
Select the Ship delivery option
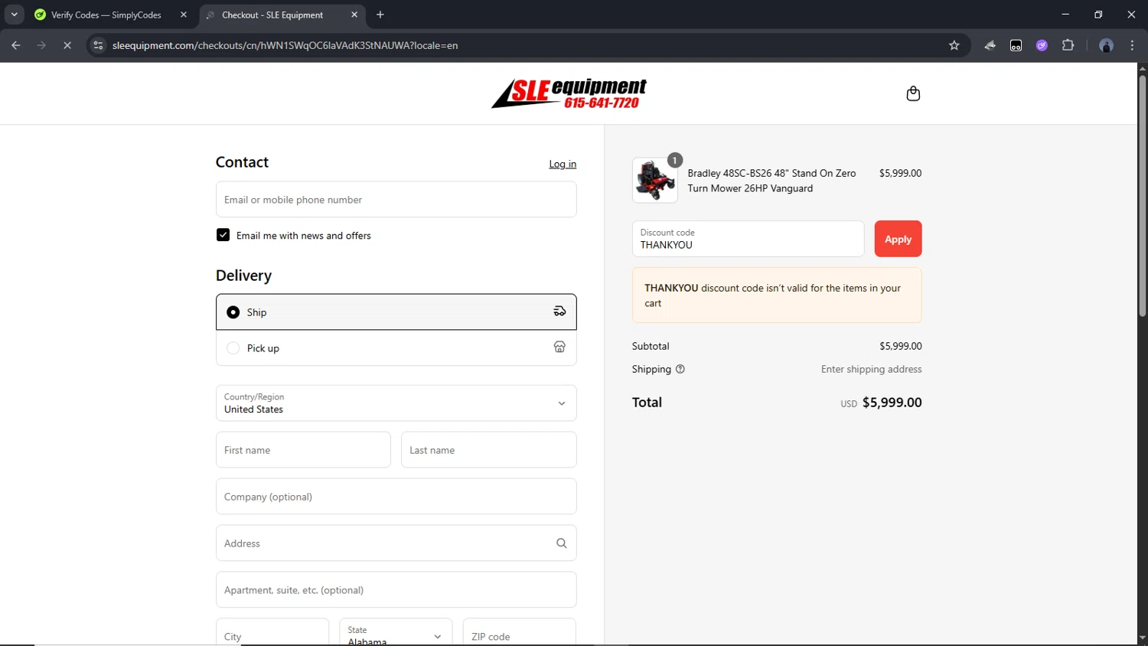click(396, 312)
